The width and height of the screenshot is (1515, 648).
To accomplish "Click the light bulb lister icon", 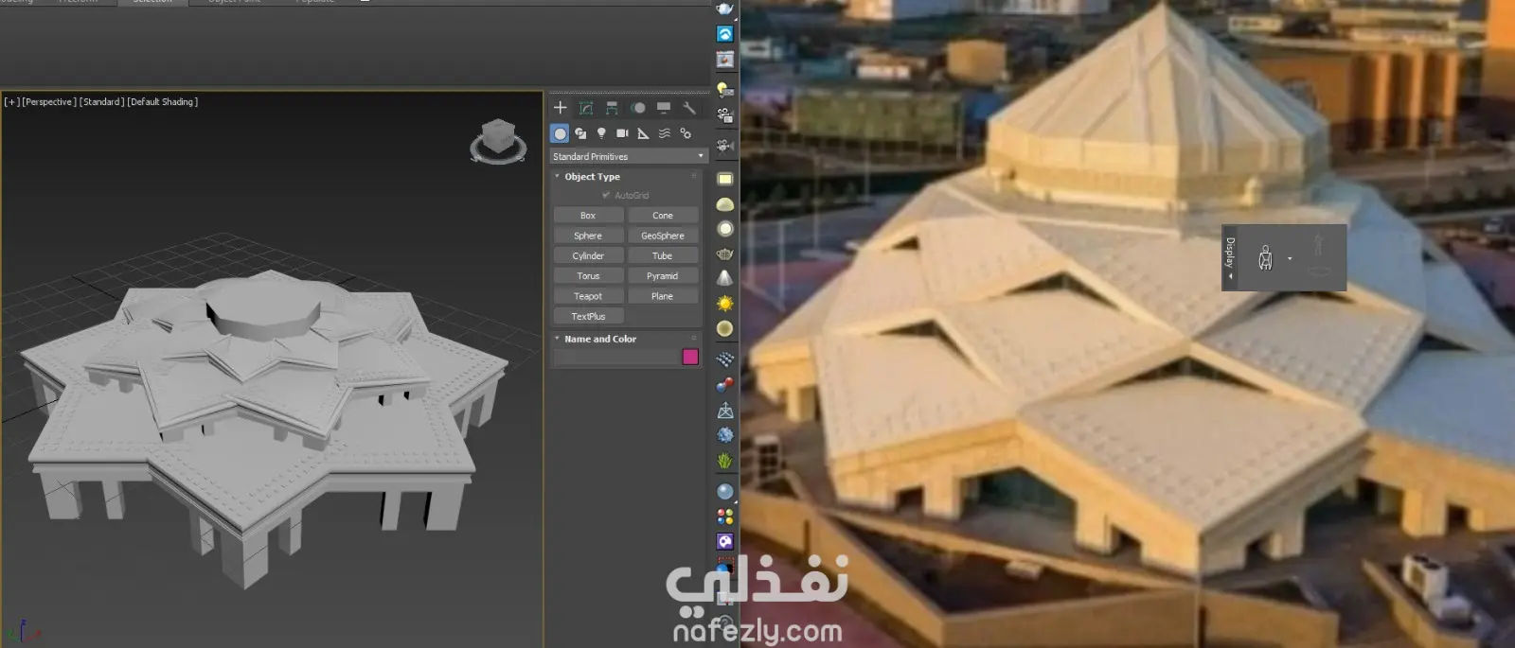I will (x=724, y=90).
